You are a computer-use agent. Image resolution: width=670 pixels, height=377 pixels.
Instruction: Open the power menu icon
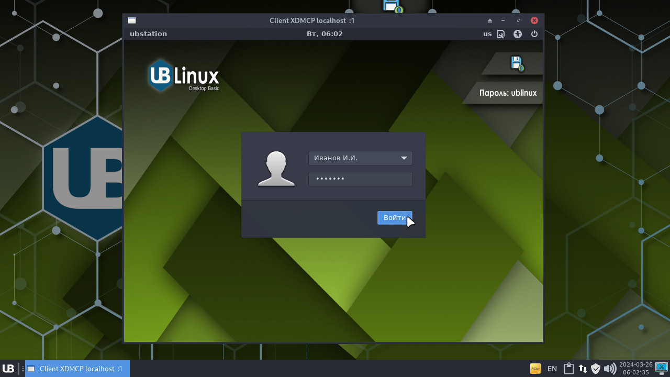point(534,34)
